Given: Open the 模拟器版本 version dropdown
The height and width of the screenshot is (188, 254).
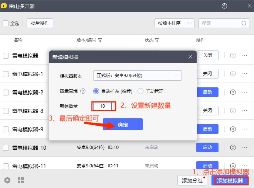Looking at the screenshot, I should coord(138,76).
